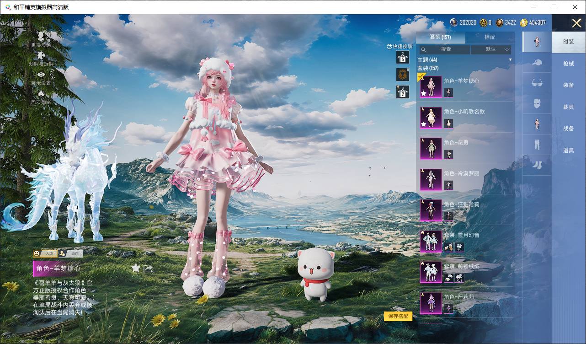Click the small piece icon under 角色-花灵
The height and width of the screenshot is (344, 586).
pyautogui.click(x=448, y=155)
